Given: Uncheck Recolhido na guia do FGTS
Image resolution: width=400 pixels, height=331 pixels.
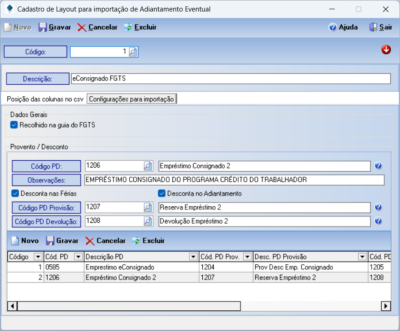Looking at the screenshot, I should pyautogui.click(x=14, y=125).
